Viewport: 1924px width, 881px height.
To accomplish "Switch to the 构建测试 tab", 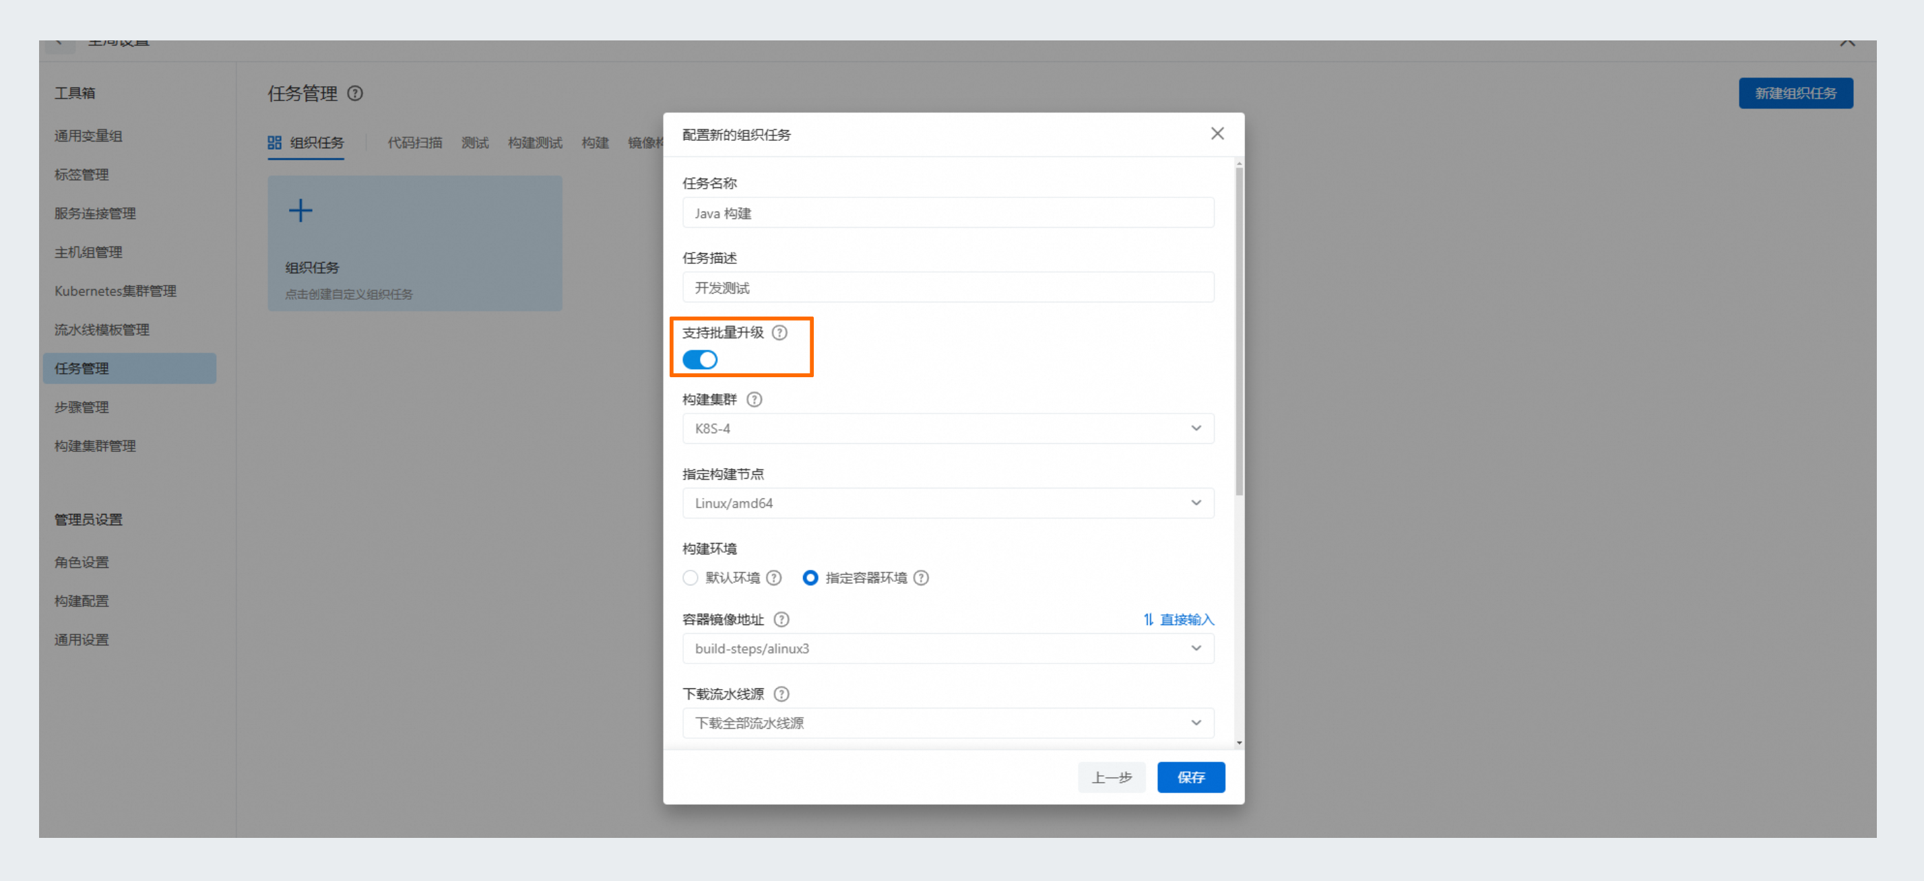I will 535,143.
